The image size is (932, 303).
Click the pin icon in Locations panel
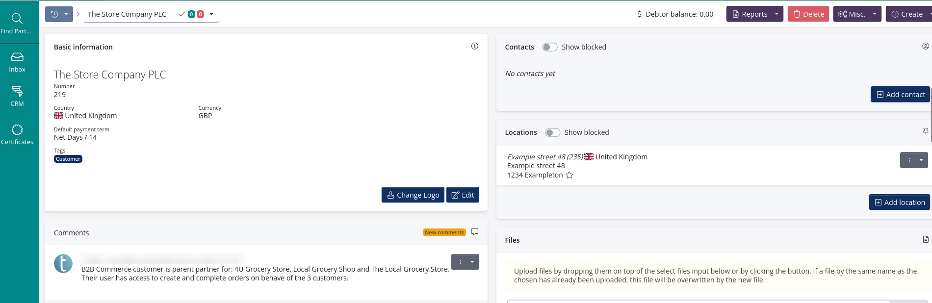[x=925, y=131]
